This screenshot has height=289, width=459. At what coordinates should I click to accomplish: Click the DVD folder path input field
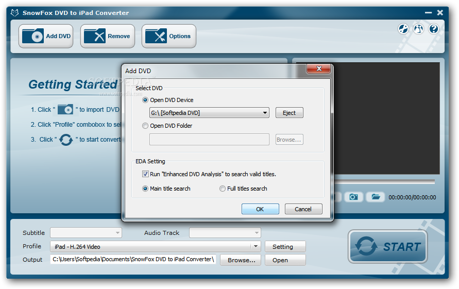tap(209, 140)
